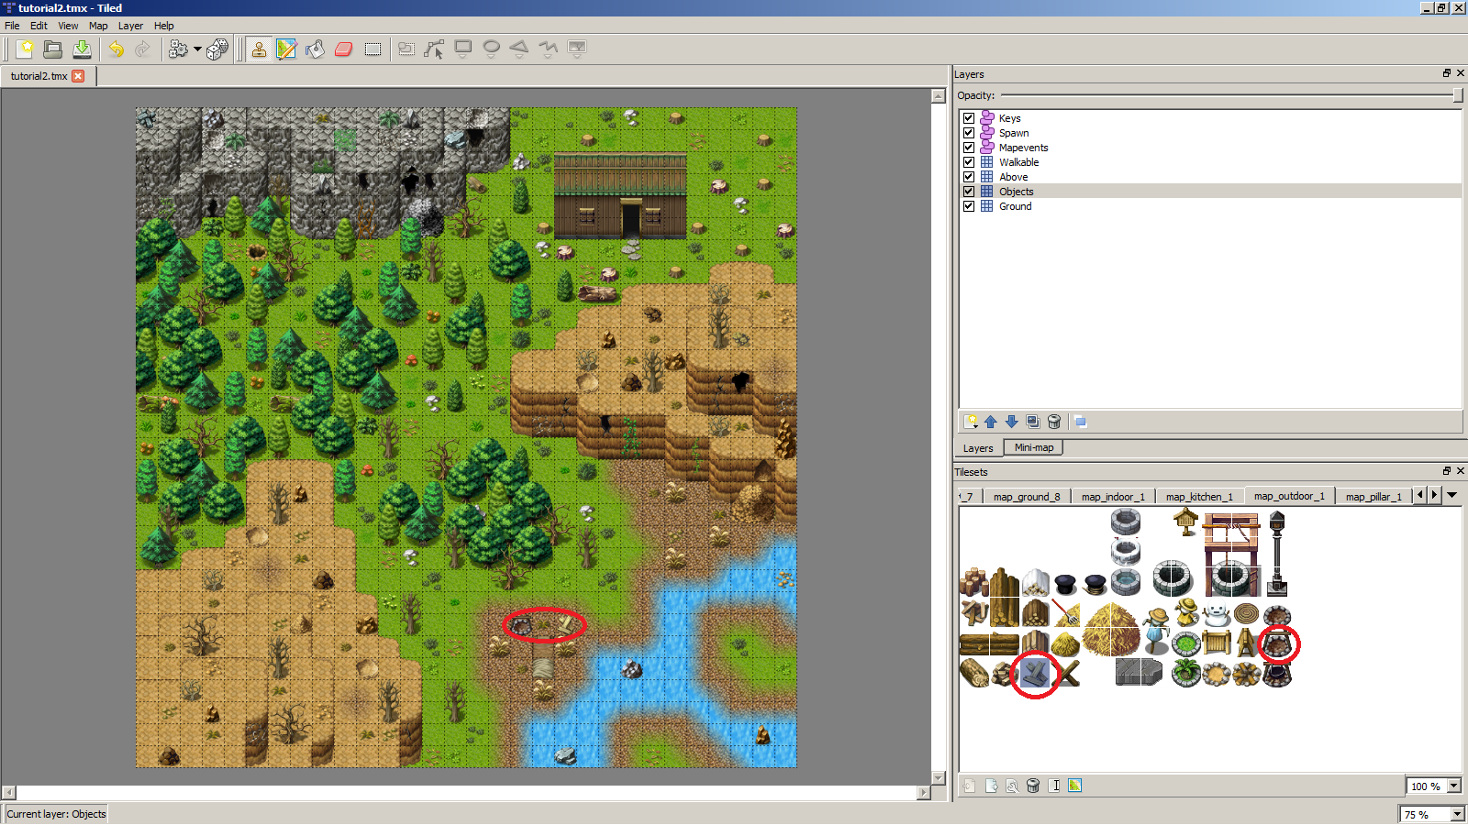The width and height of the screenshot is (1468, 825).
Task: Switch to the map_kitchen_1 tileset tab
Action: click(1199, 497)
